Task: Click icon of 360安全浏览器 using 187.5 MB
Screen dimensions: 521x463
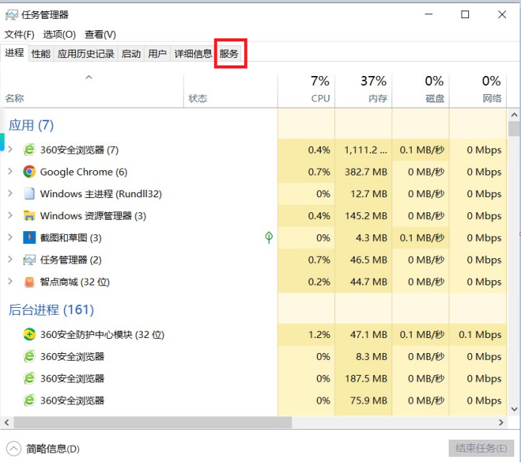Action: 29,378
